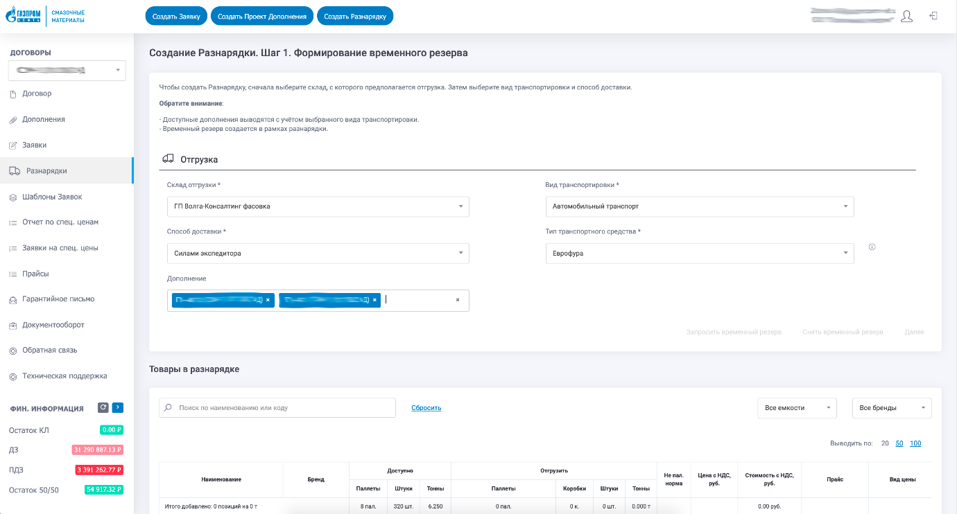Image resolution: width=957 pixels, height=514 pixels.
Task: Open the Все бренды filter dropdown
Action: (892, 408)
